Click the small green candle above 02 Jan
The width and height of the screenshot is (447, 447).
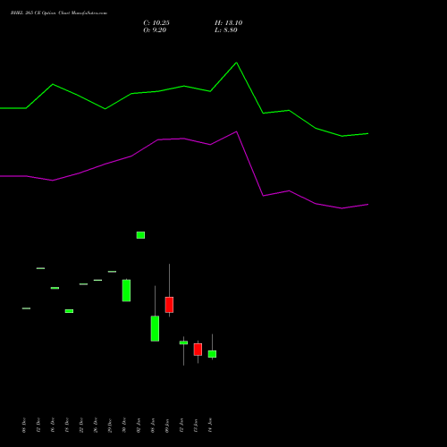click(140, 235)
